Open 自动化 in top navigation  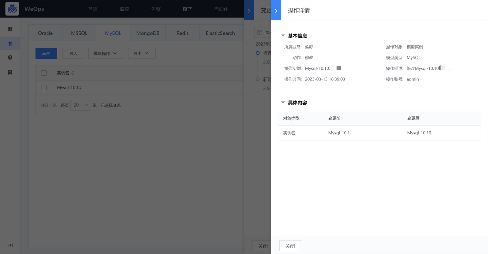click(x=221, y=9)
